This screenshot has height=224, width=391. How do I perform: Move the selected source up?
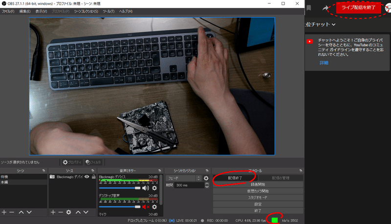point(78,212)
